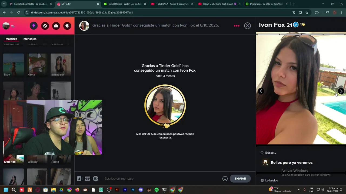346x194 pixels.
Task: Close the conversation with the X icon
Action: pyautogui.click(x=247, y=26)
